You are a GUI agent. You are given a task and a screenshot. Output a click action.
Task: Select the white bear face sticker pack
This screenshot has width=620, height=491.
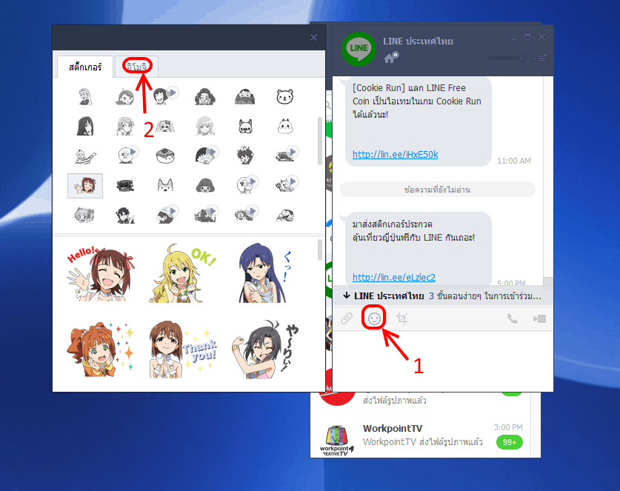tap(286, 96)
